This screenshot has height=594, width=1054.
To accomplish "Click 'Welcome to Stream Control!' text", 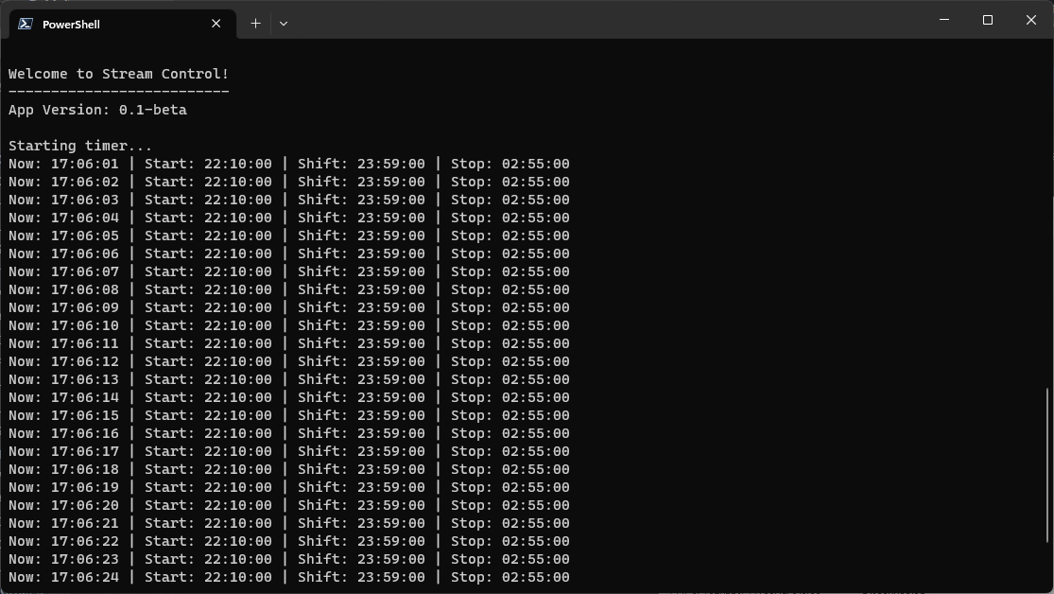I will coord(118,74).
